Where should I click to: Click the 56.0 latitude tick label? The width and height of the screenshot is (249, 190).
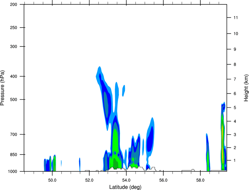163,180
